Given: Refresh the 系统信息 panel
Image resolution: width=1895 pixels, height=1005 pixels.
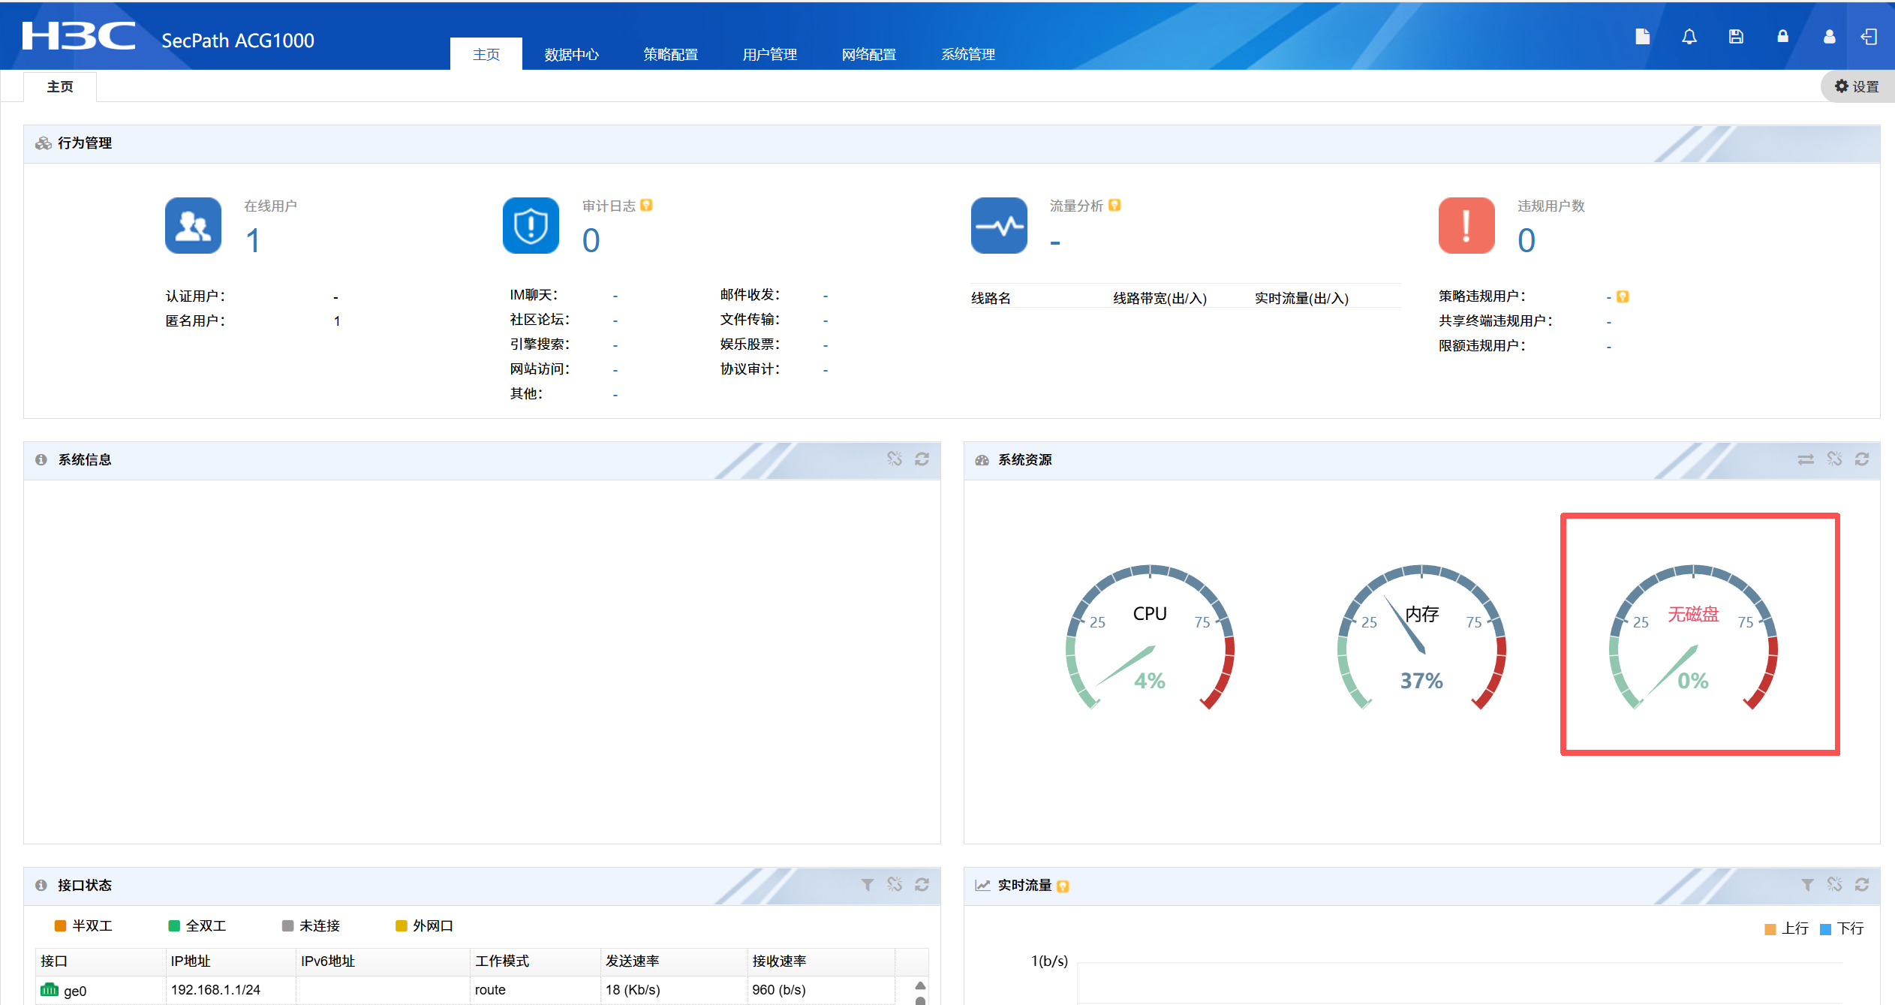Looking at the screenshot, I should tap(922, 459).
